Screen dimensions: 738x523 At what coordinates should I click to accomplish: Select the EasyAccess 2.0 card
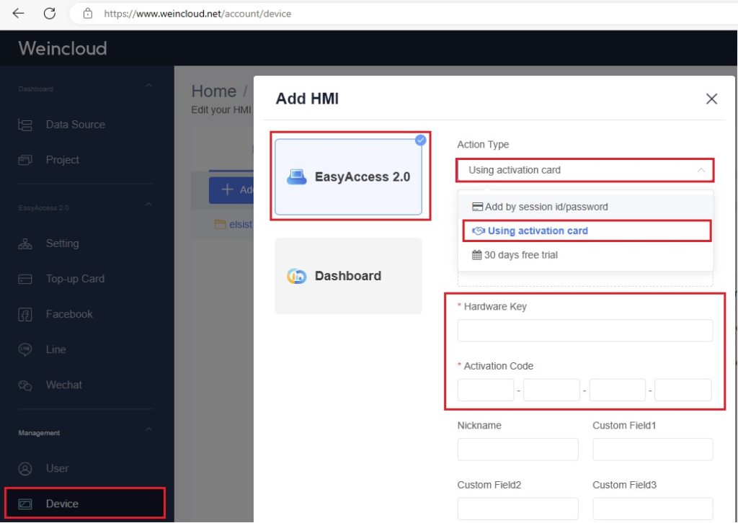click(x=348, y=176)
